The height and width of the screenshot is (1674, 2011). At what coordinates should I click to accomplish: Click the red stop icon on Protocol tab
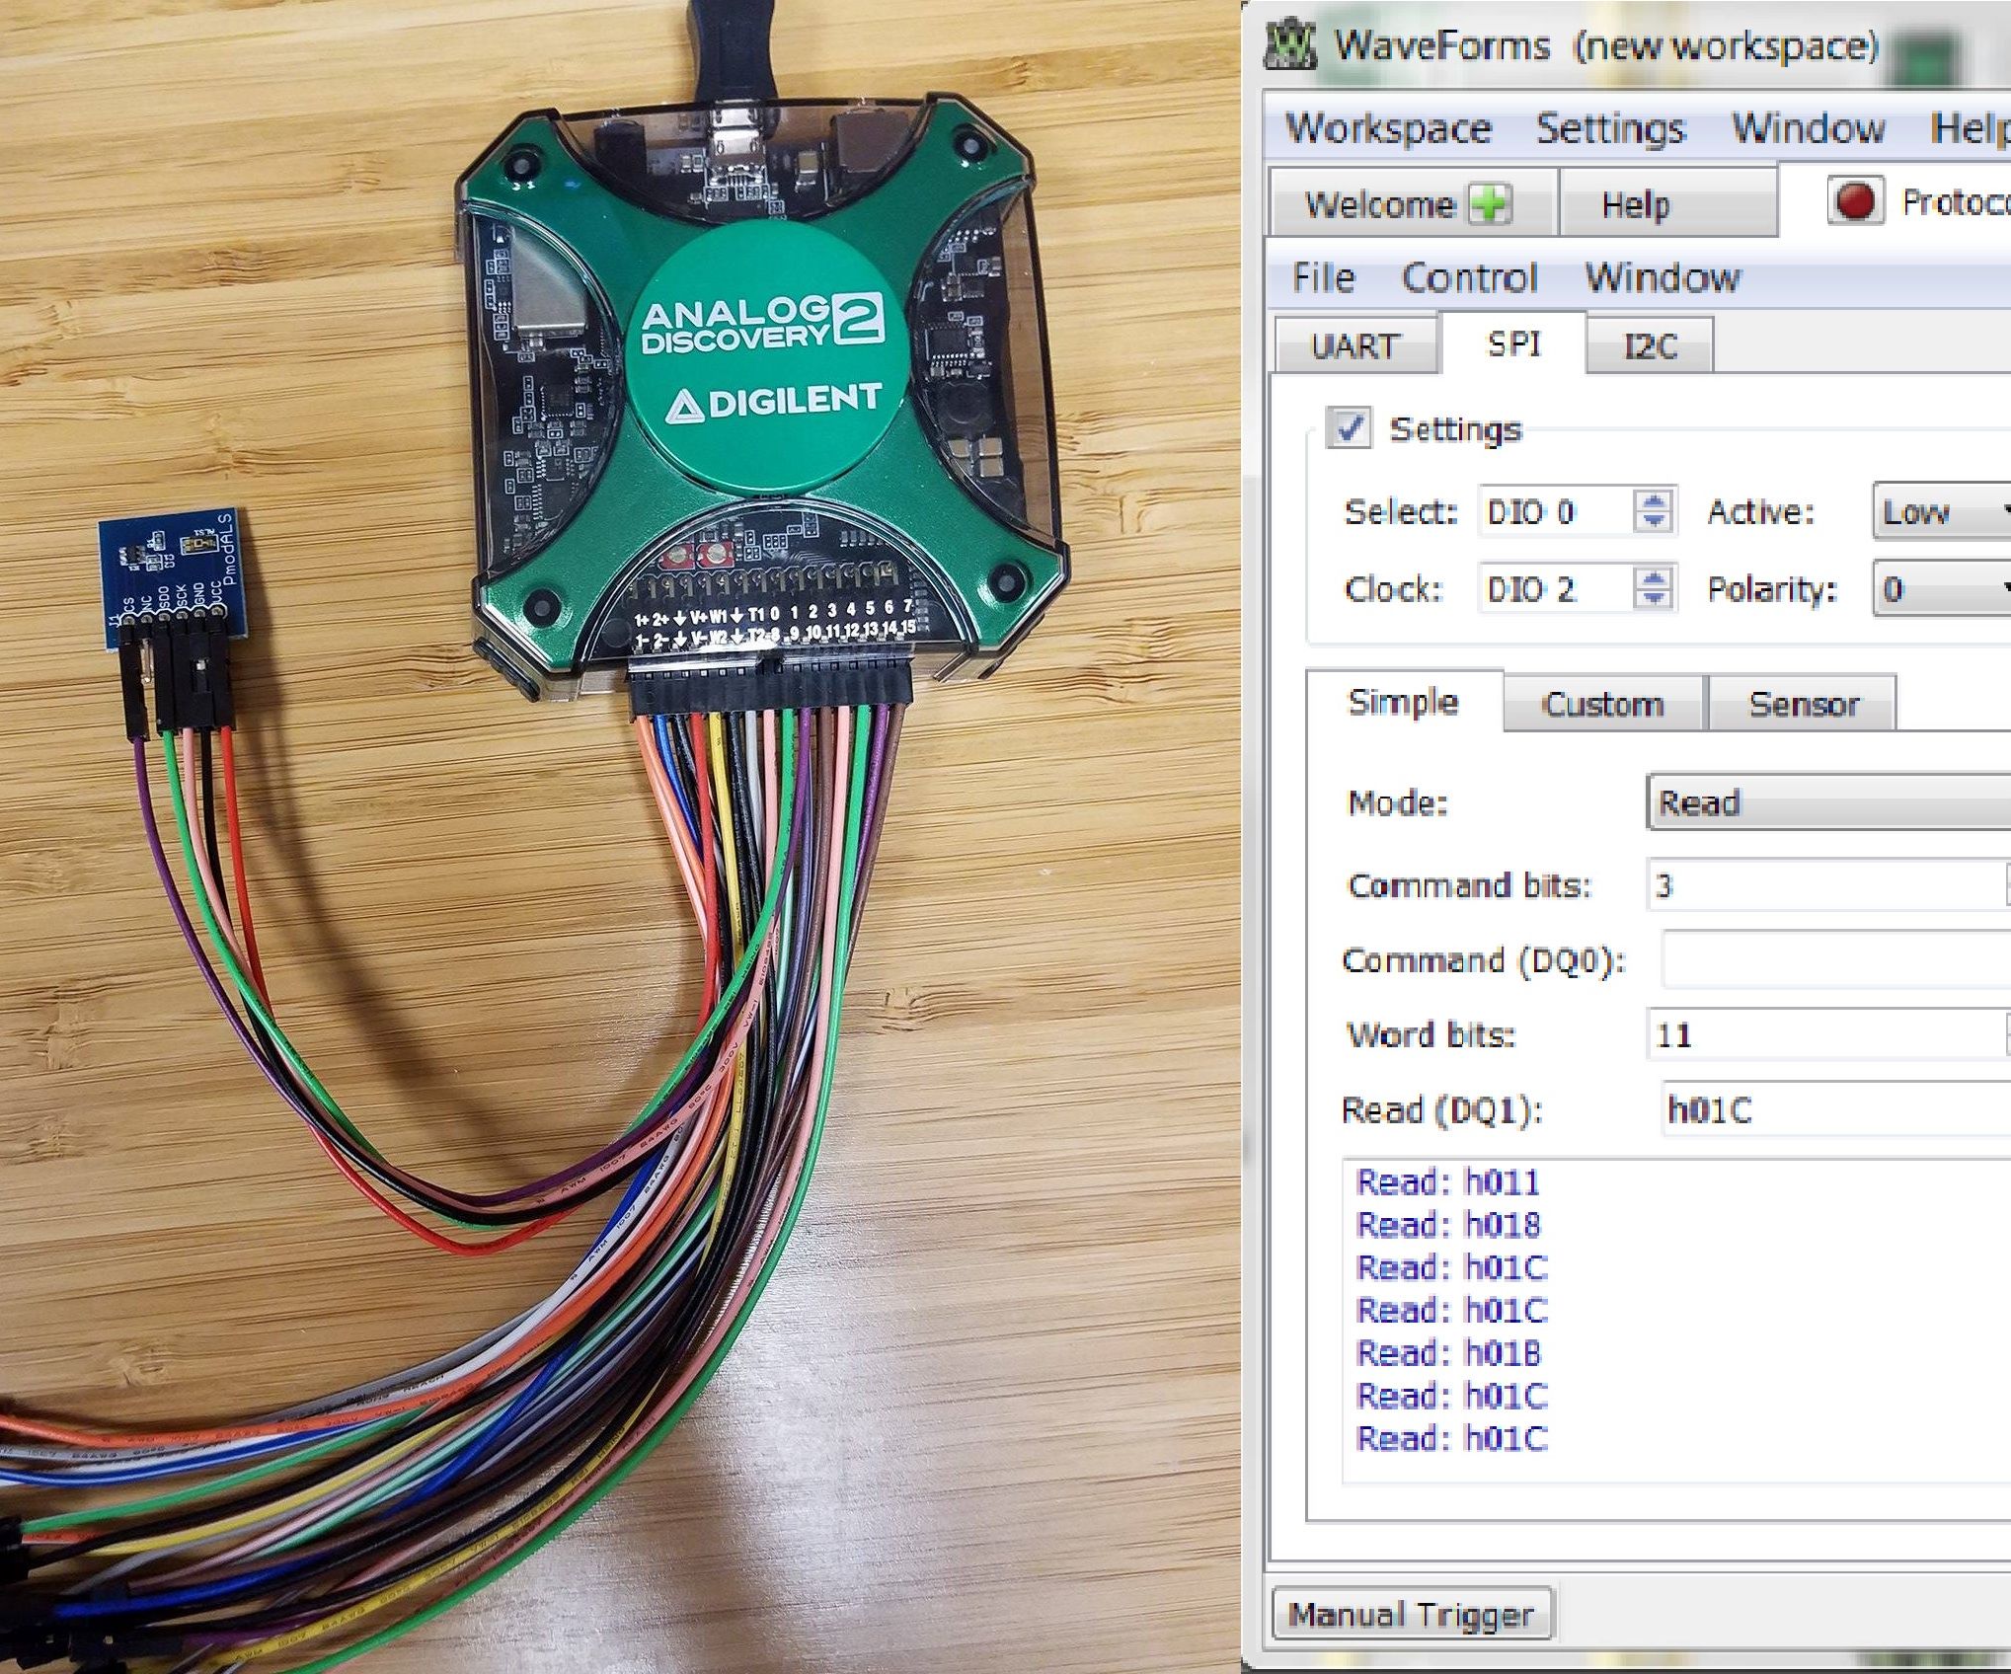1855,200
